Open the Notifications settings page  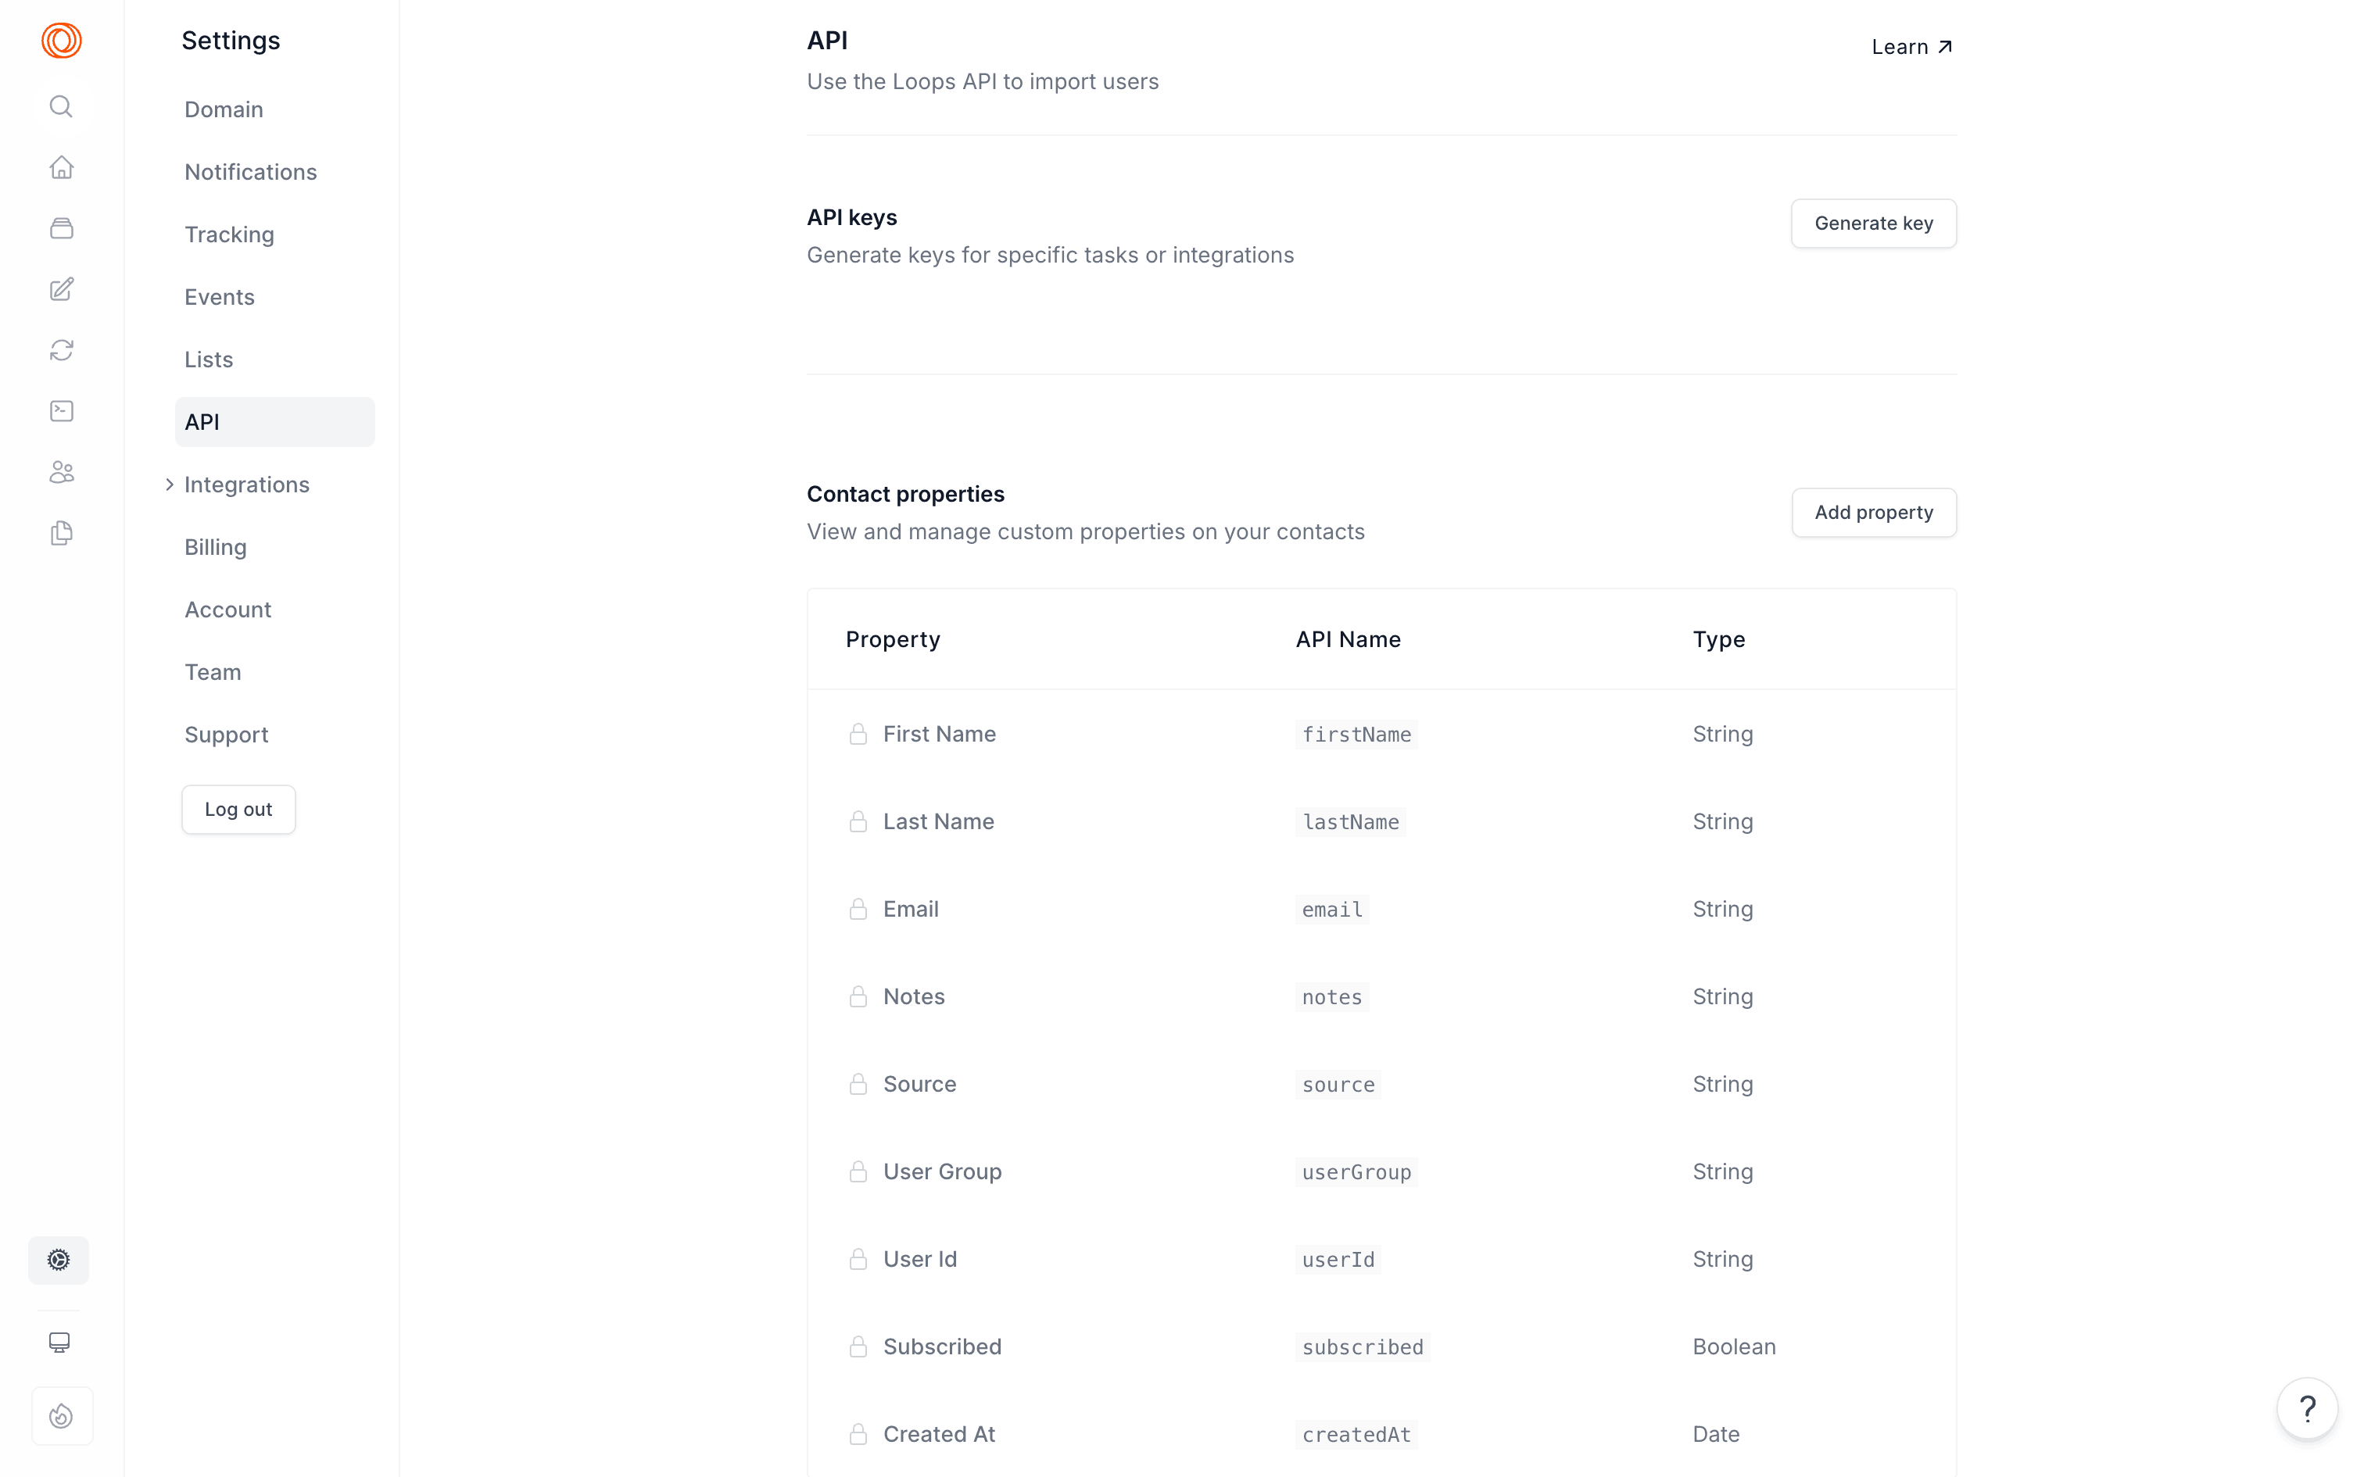tap(250, 171)
